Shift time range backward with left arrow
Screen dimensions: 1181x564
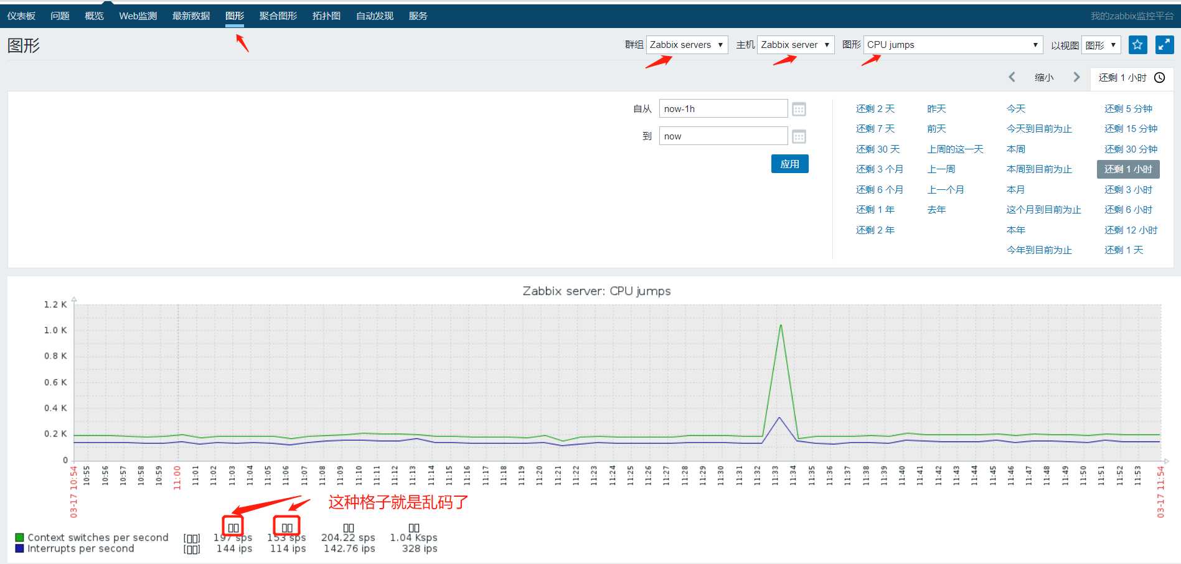coord(1012,77)
